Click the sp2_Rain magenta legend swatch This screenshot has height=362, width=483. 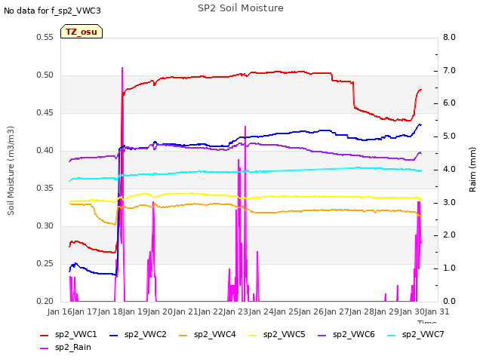click(44, 348)
